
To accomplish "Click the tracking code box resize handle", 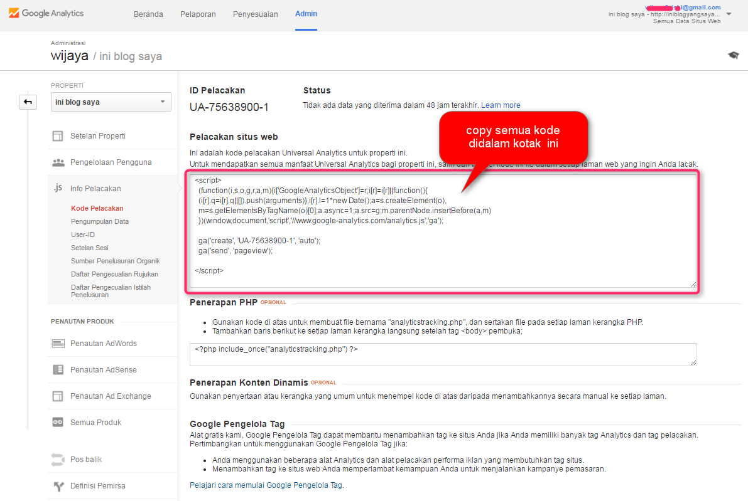I will coord(693,284).
